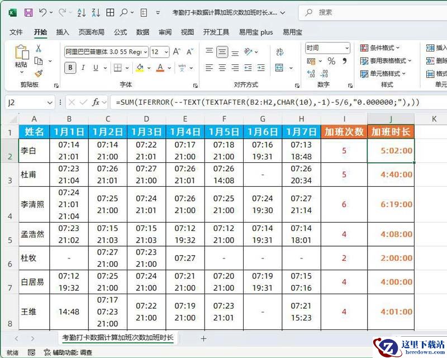Screen dimensions: 447x358
Task: Open Insert Function fx dialog
Action: tap(96, 102)
